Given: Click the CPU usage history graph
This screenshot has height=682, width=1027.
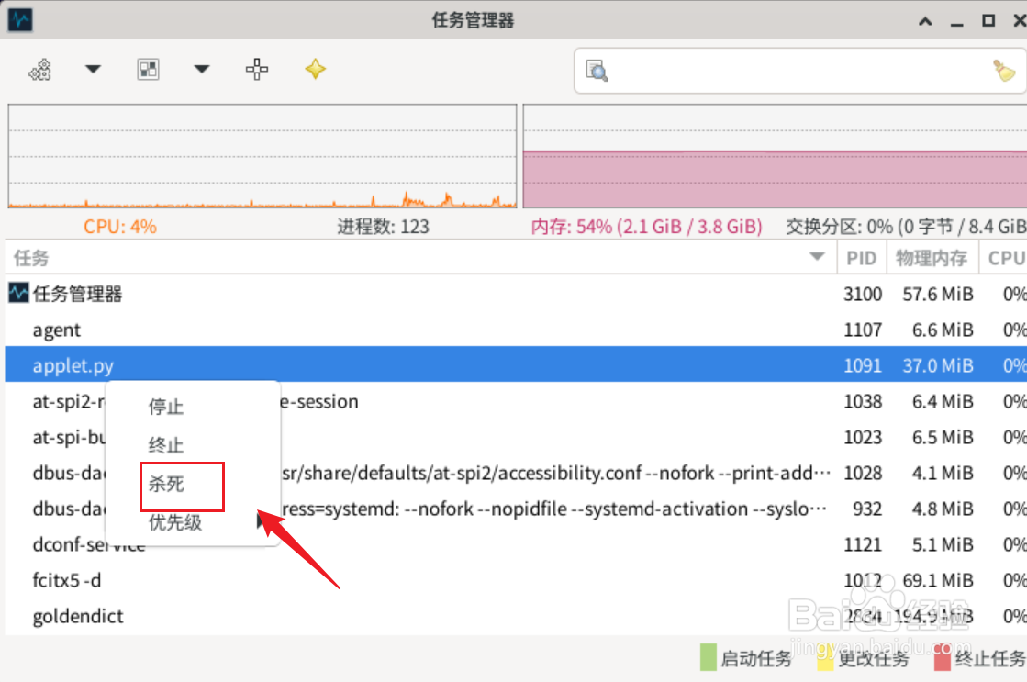Looking at the screenshot, I should click(x=262, y=156).
